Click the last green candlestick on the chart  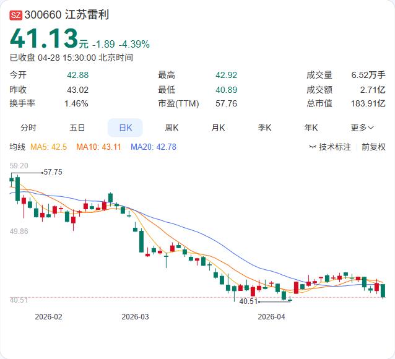(383, 291)
